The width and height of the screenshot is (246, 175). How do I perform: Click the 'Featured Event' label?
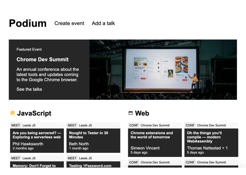click(29, 49)
